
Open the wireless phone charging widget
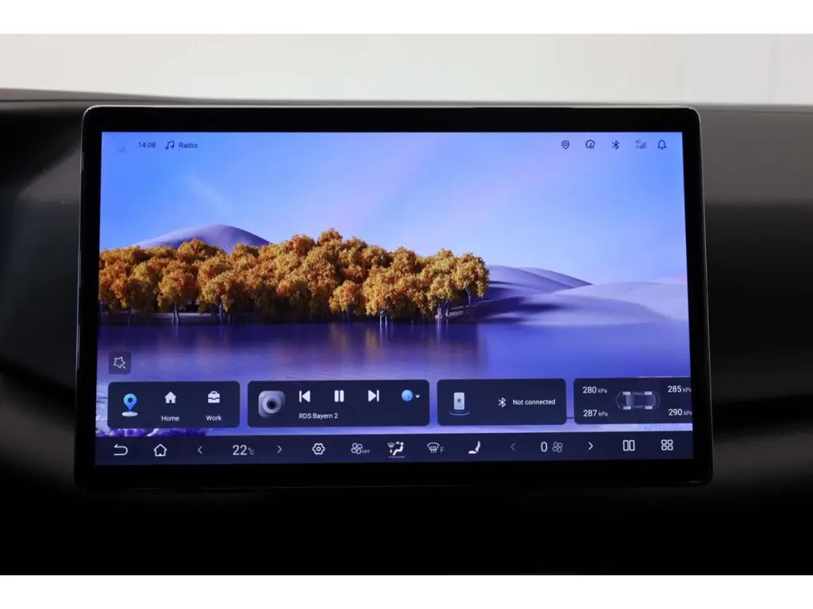tap(459, 402)
